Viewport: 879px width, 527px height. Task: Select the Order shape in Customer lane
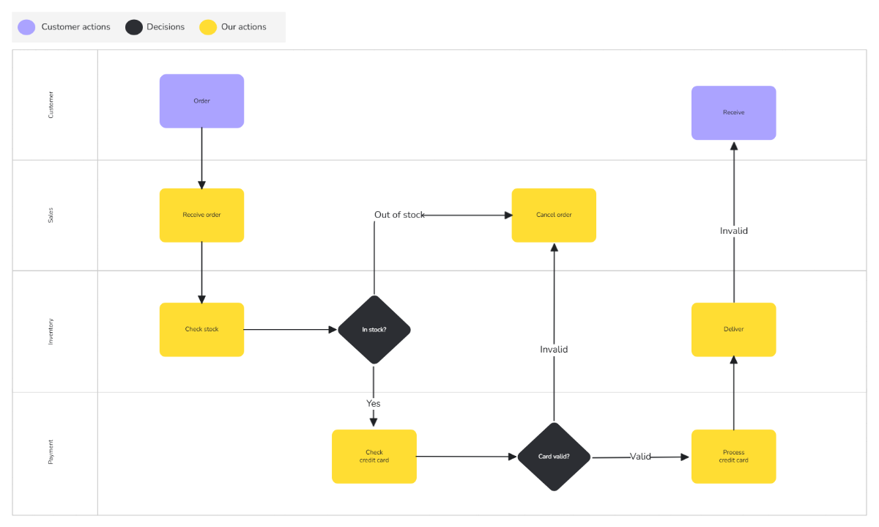tap(201, 100)
